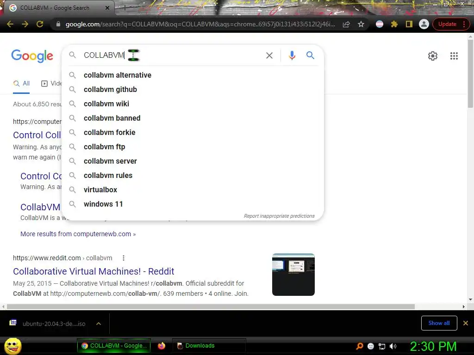Image resolution: width=474 pixels, height=355 pixels.
Task: Share this page from address bar
Action: [x=346, y=24]
